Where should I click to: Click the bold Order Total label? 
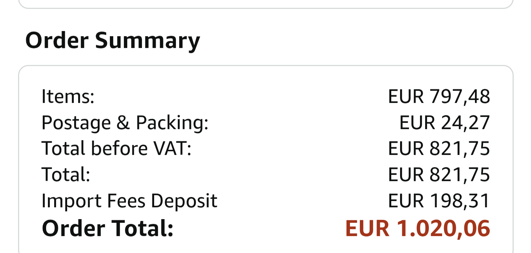pos(107,228)
